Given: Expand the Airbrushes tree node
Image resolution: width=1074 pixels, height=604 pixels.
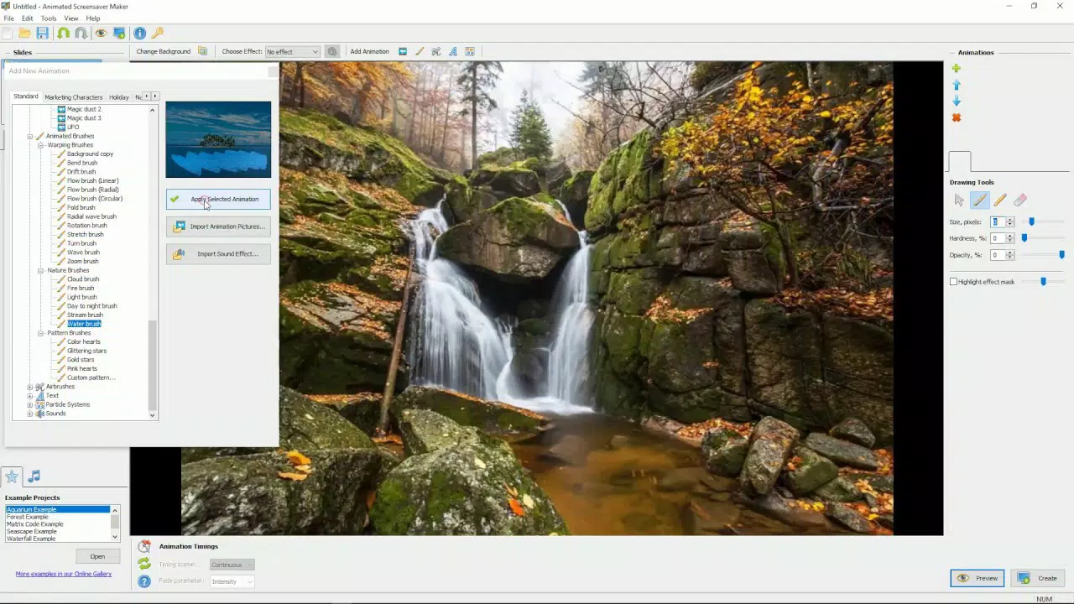Looking at the screenshot, I should [30, 387].
